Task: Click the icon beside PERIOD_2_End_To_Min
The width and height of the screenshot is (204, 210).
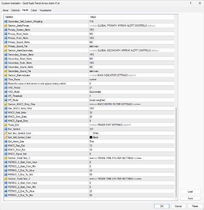Action: [6, 195]
